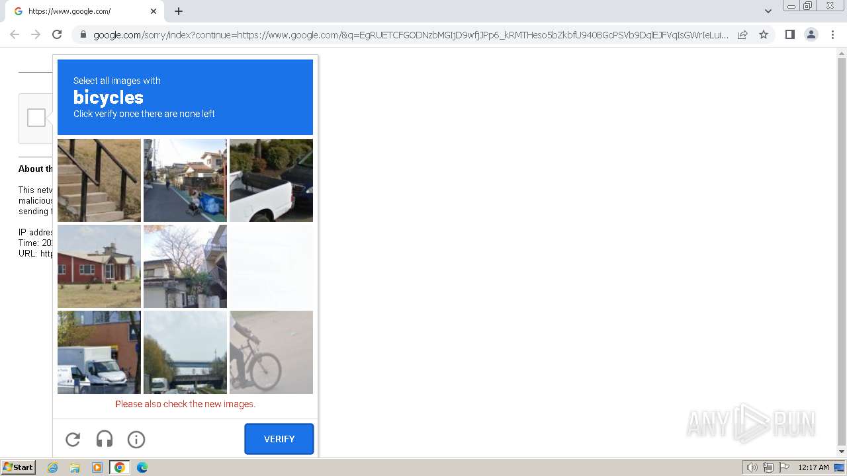This screenshot has width=847, height=476.
Task: Click the scrollbar up arrow
Action: [x=842, y=53]
